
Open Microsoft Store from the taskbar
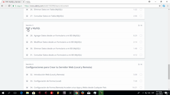click(33, 93)
